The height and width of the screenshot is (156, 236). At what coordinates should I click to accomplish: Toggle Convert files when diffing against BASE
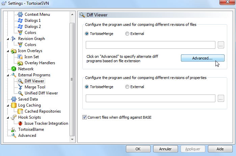pyautogui.click(x=84, y=117)
